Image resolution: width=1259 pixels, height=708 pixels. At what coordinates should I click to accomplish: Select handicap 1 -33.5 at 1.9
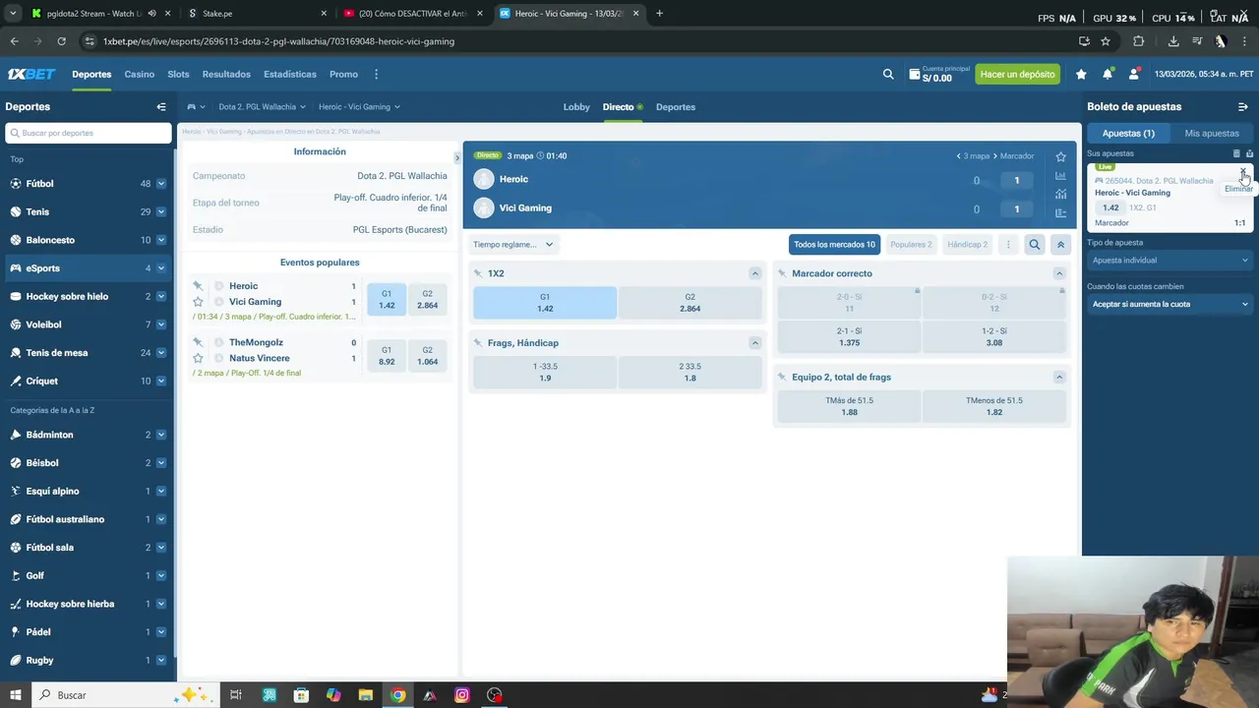point(545,373)
